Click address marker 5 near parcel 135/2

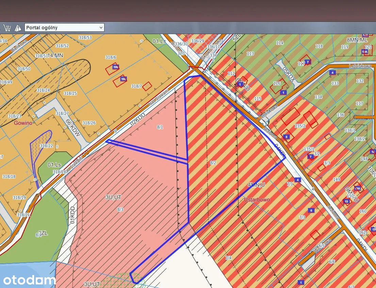[x=287, y=137]
